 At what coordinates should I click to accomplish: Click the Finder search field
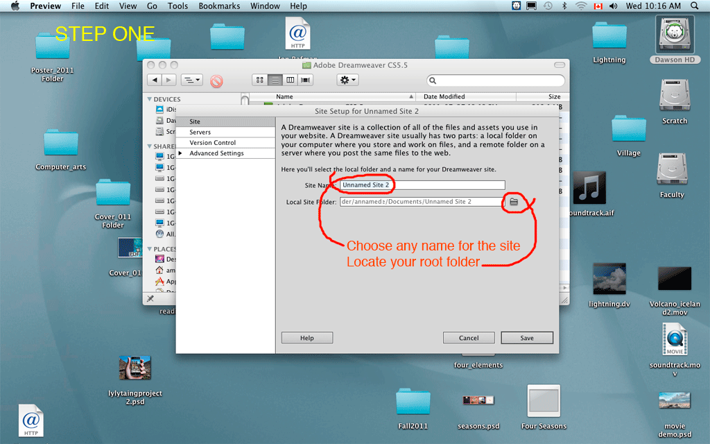click(496, 80)
